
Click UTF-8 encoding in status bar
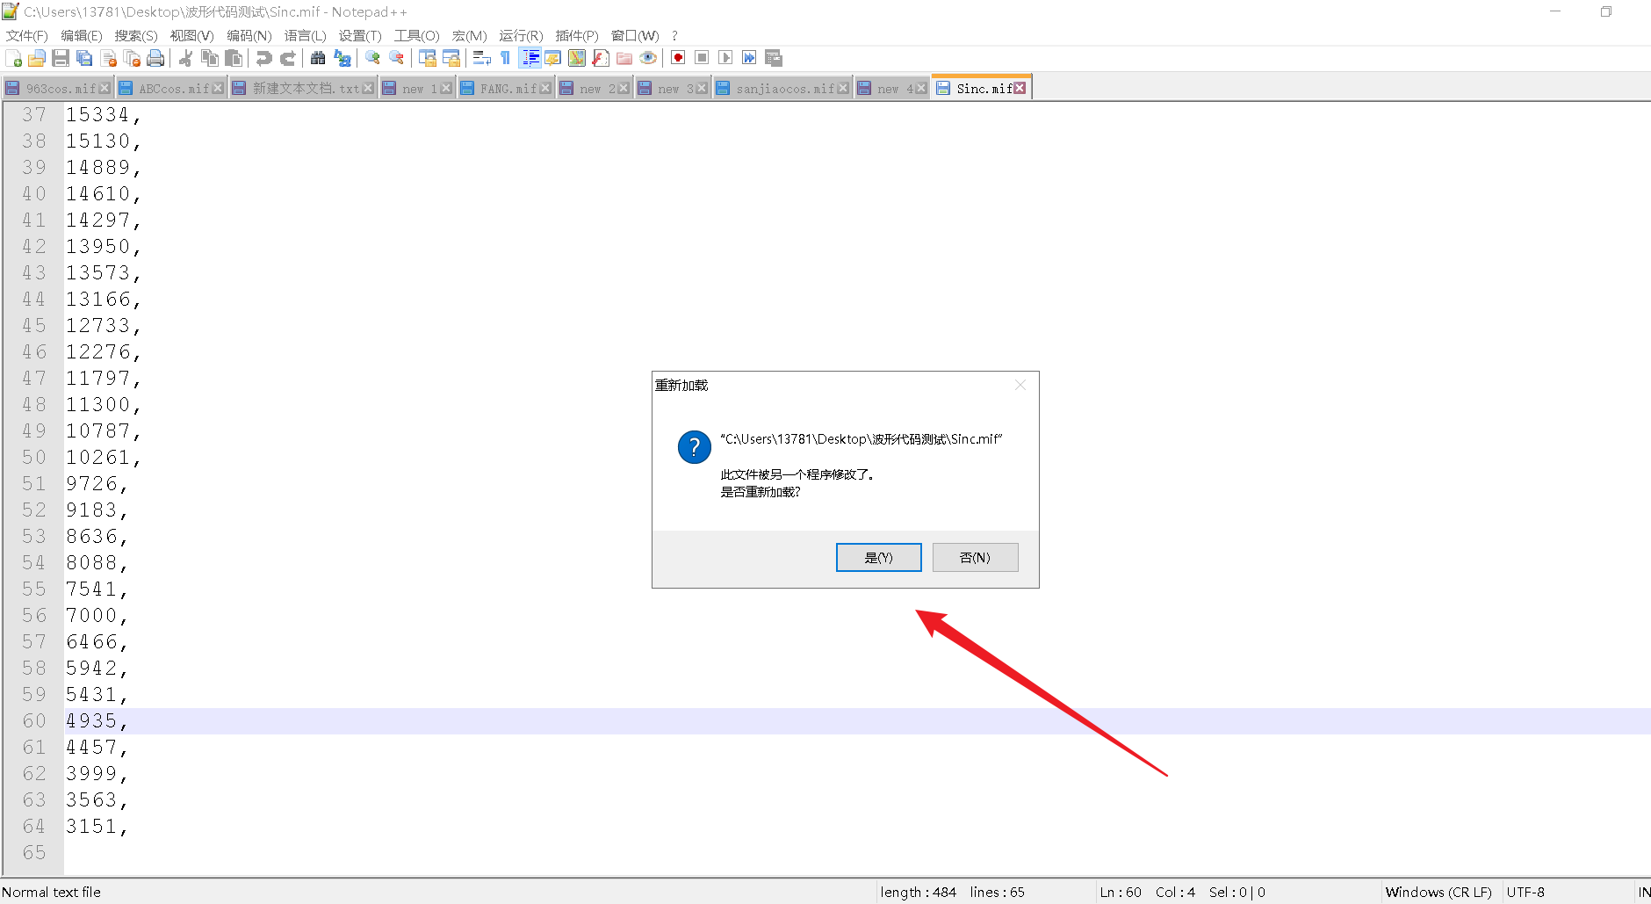tap(1525, 892)
